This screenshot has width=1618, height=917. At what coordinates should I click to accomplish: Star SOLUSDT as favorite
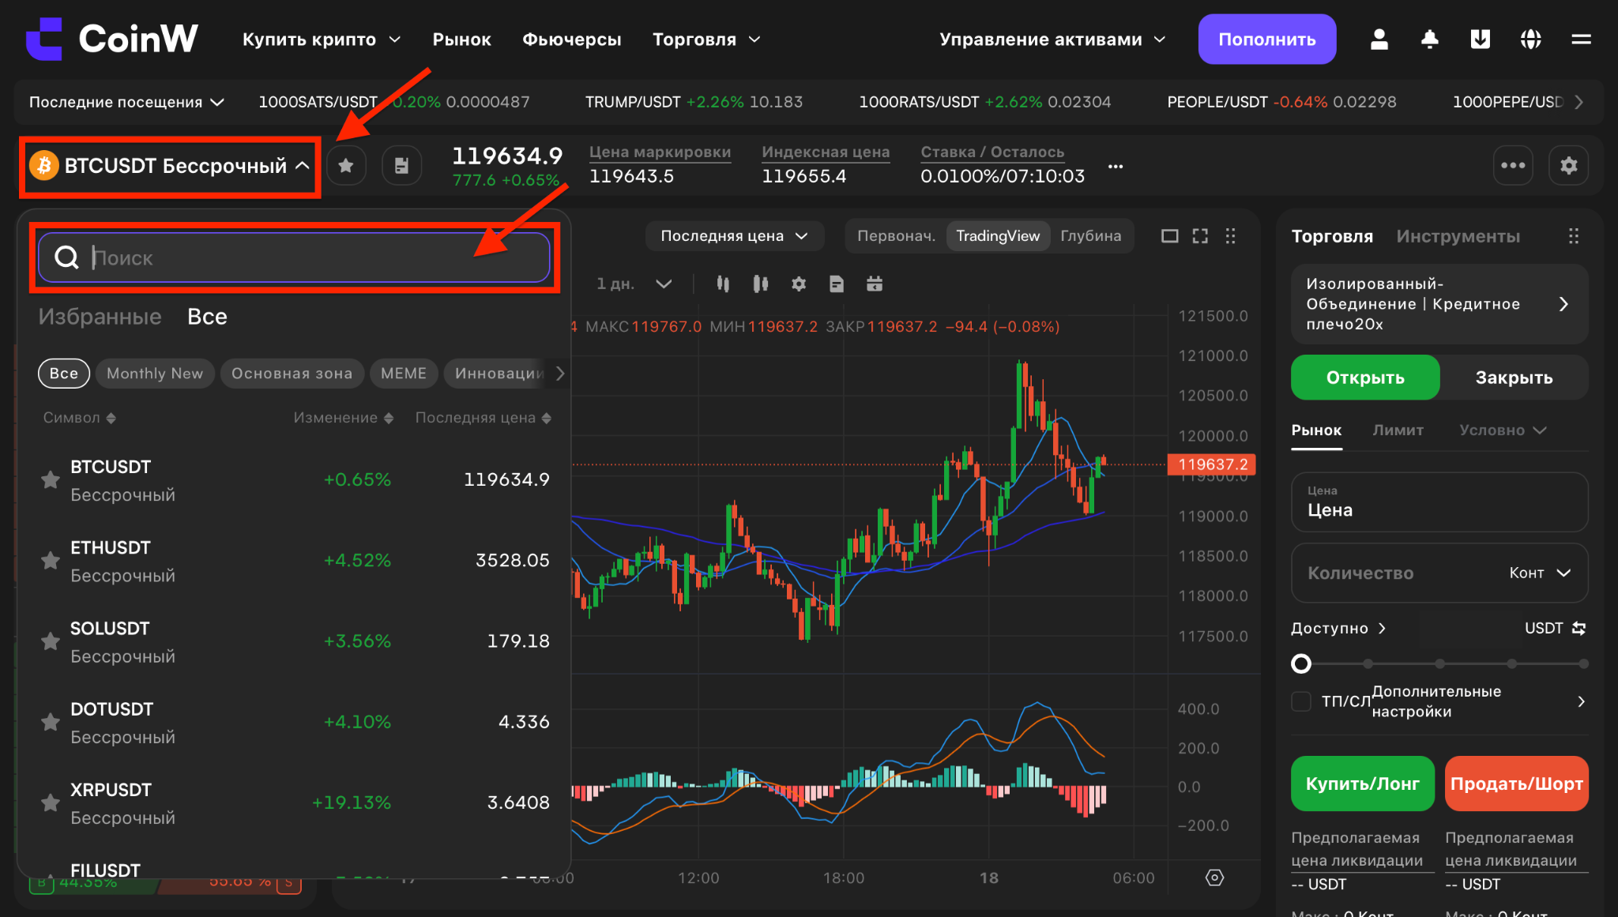(51, 641)
